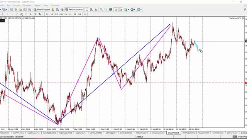Viewport: 247px width, 139px height.
Task: Zoom in on the chart
Action: coord(101,10)
